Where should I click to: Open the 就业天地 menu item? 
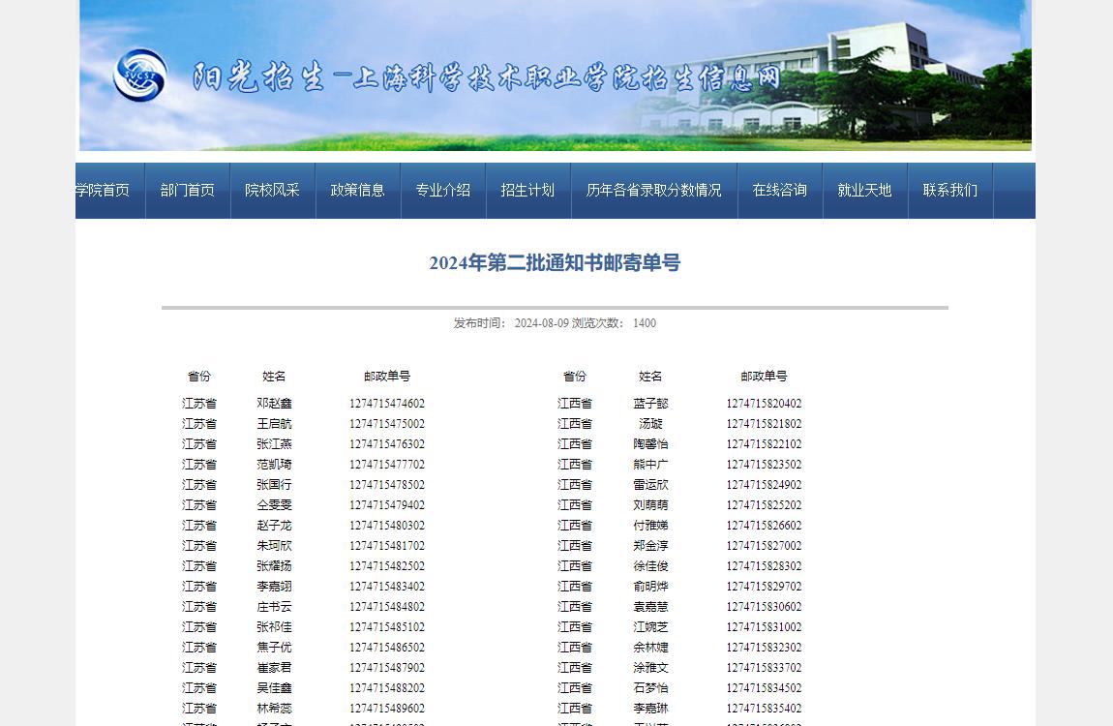pyautogui.click(x=865, y=191)
